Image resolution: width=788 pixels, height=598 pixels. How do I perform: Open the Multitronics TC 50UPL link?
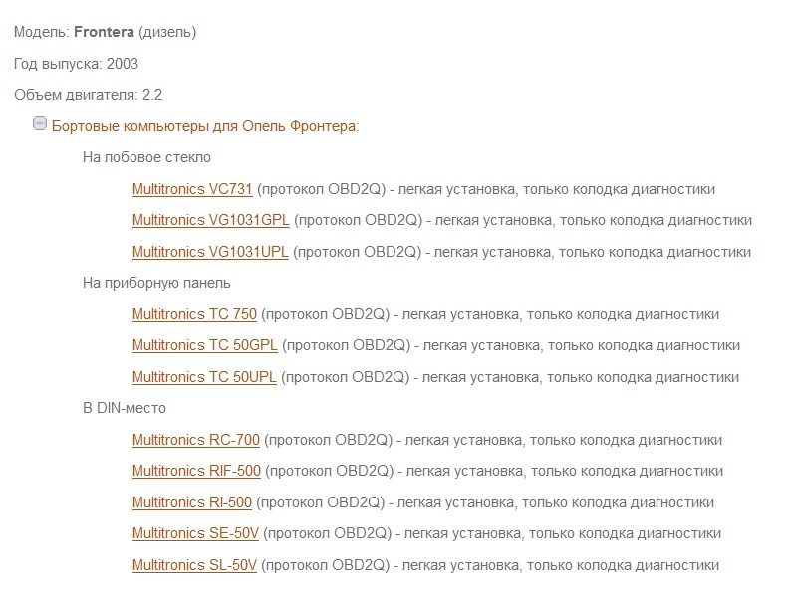pyautogui.click(x=204, y=377)
